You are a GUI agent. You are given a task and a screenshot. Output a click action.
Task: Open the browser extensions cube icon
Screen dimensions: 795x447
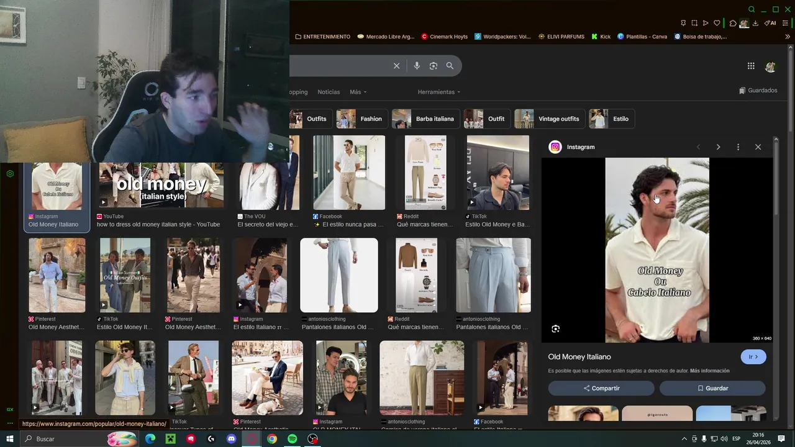[x=733, y=23]
